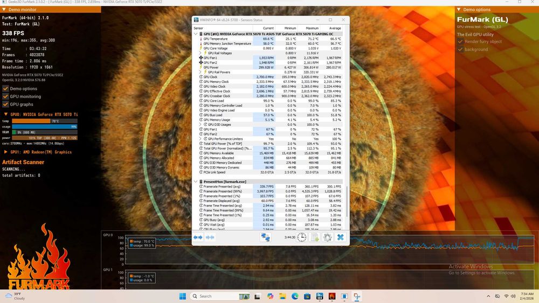This screenshot has height=303, width=539.
Task: Click Artifact Scanner heading
Action: [23, 163]
